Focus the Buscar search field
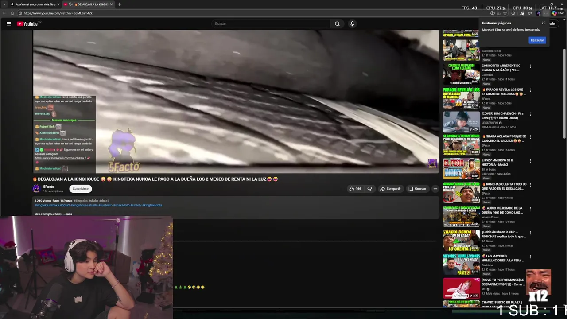The width and height of the screenshot is (567, 319). 271,24
